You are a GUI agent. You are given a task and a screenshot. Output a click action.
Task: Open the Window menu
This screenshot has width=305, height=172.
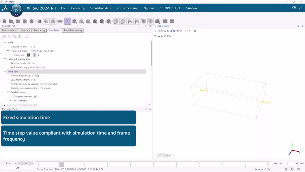pyautogui.click(x=192, y=8)
